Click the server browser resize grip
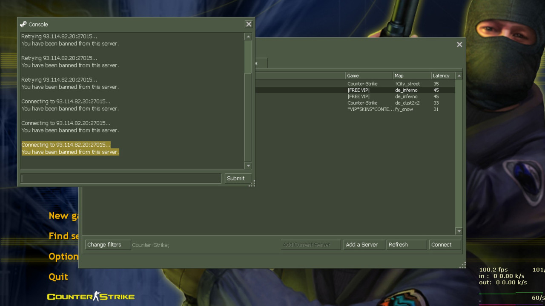The image size is (545, 306). [463, 265]
